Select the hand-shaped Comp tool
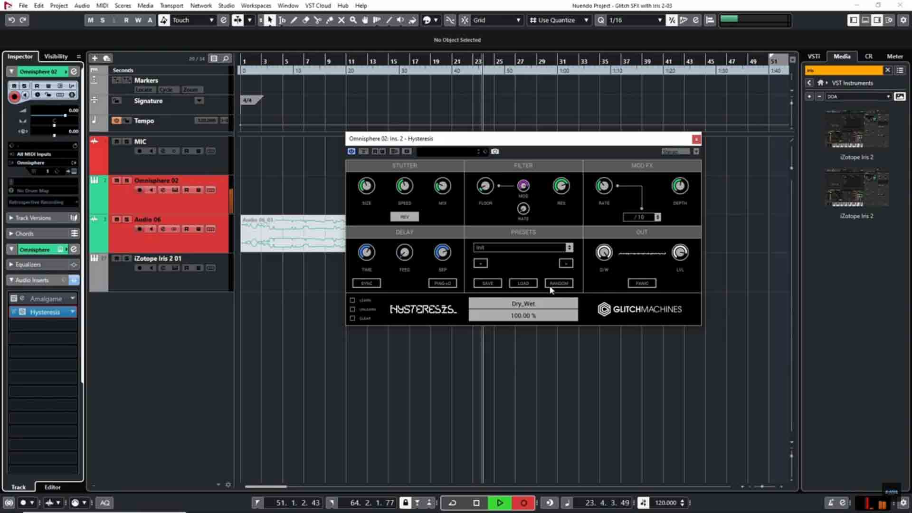The width and height of the screenshot is (912, 513). (x=365, y=20)
